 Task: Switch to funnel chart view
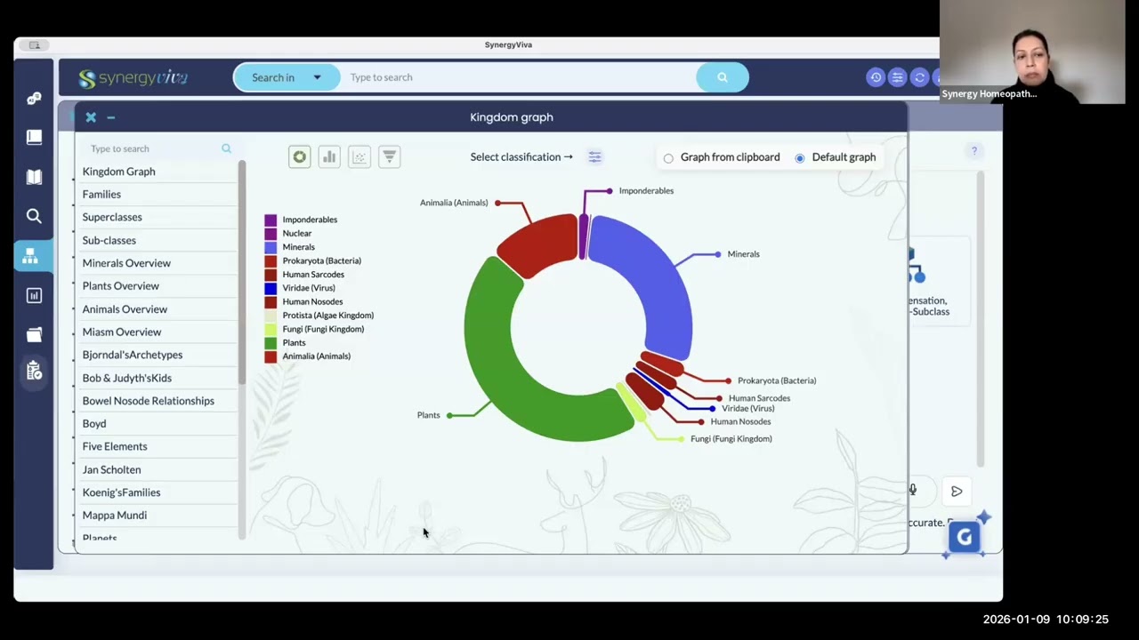point(389,157)
